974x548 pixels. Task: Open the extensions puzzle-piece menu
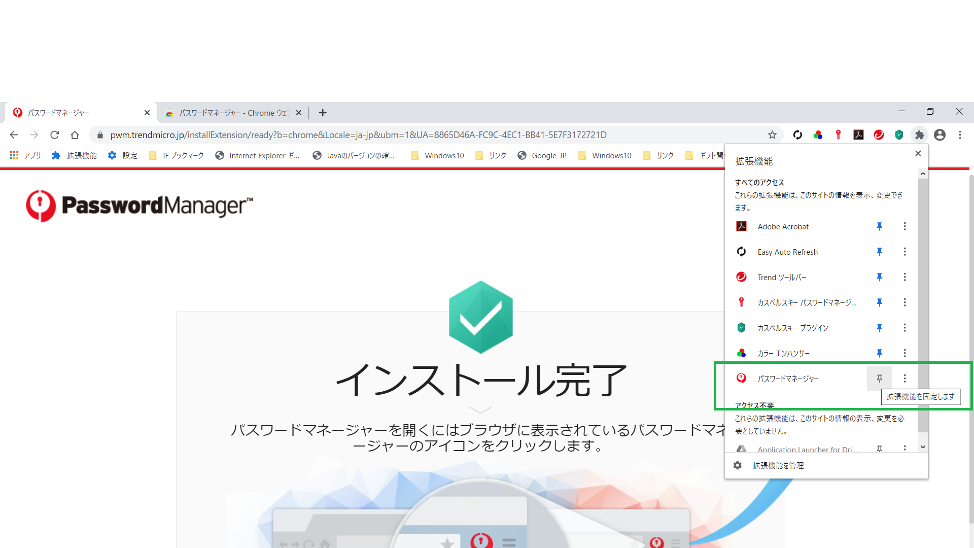919,135
